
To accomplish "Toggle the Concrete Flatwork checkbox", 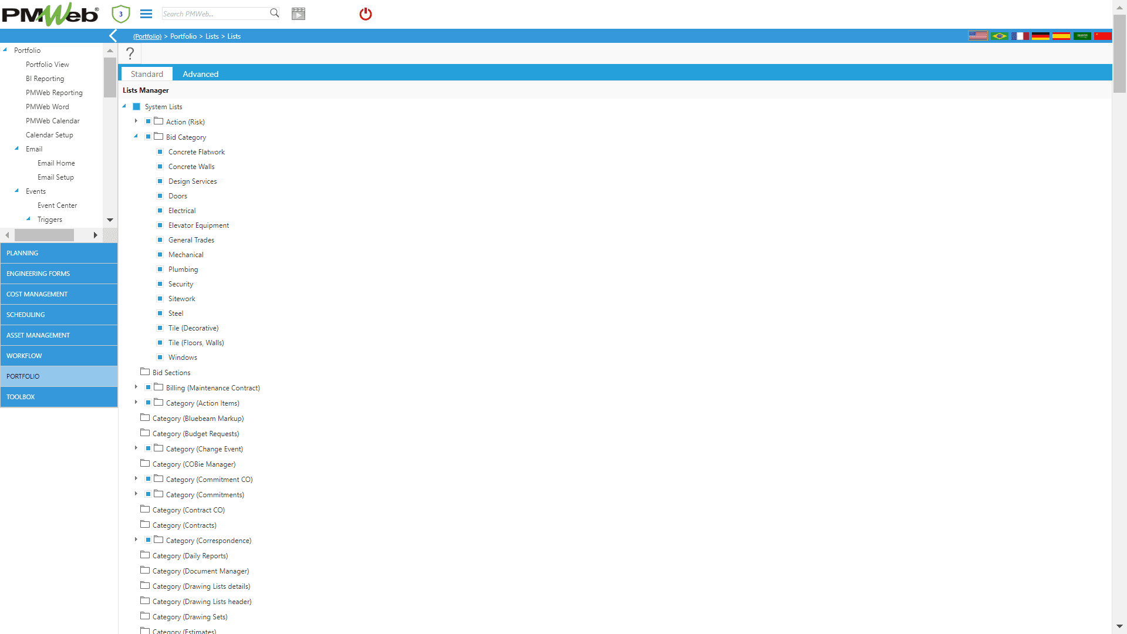I will pyautogui.click(x=160, y=151).
